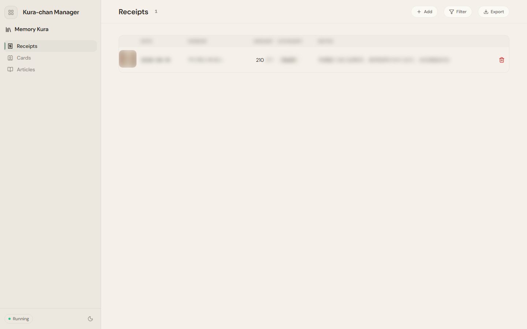Toggle dark mode with the moon icon
This screenshot has width=527, height=329.
(90, 319)
